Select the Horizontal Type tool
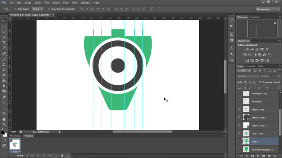This screenshot has width=282, height=158. pos(4,102)
